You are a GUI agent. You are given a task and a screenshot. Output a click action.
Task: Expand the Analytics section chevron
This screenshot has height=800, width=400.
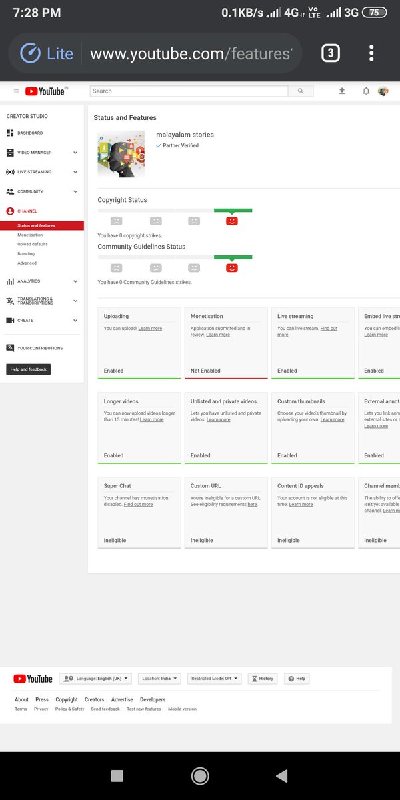(x=75, y=281)
